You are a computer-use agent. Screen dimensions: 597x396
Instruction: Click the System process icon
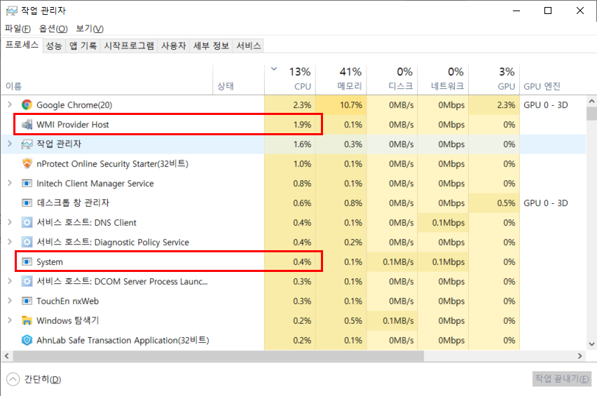point(27,262)
